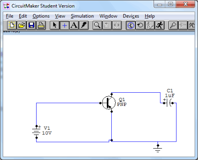Open the Edit menu
The height and width of the screenshot is (160, 198).
(x=23, y=16)
